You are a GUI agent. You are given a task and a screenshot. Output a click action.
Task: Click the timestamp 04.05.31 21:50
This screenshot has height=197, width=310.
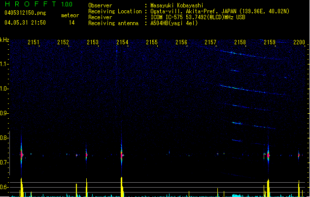tap(25, 23)
